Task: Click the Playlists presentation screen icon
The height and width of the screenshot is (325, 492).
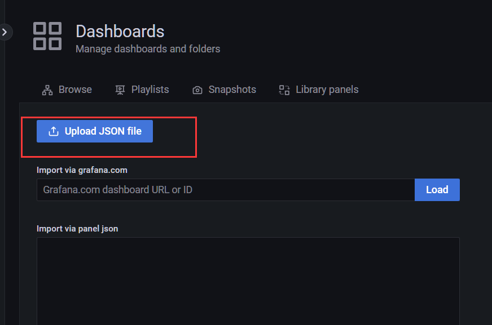Action: pyautogui.click(x=120, y=90)
